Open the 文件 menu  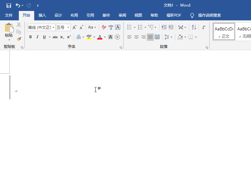[9, 15]
